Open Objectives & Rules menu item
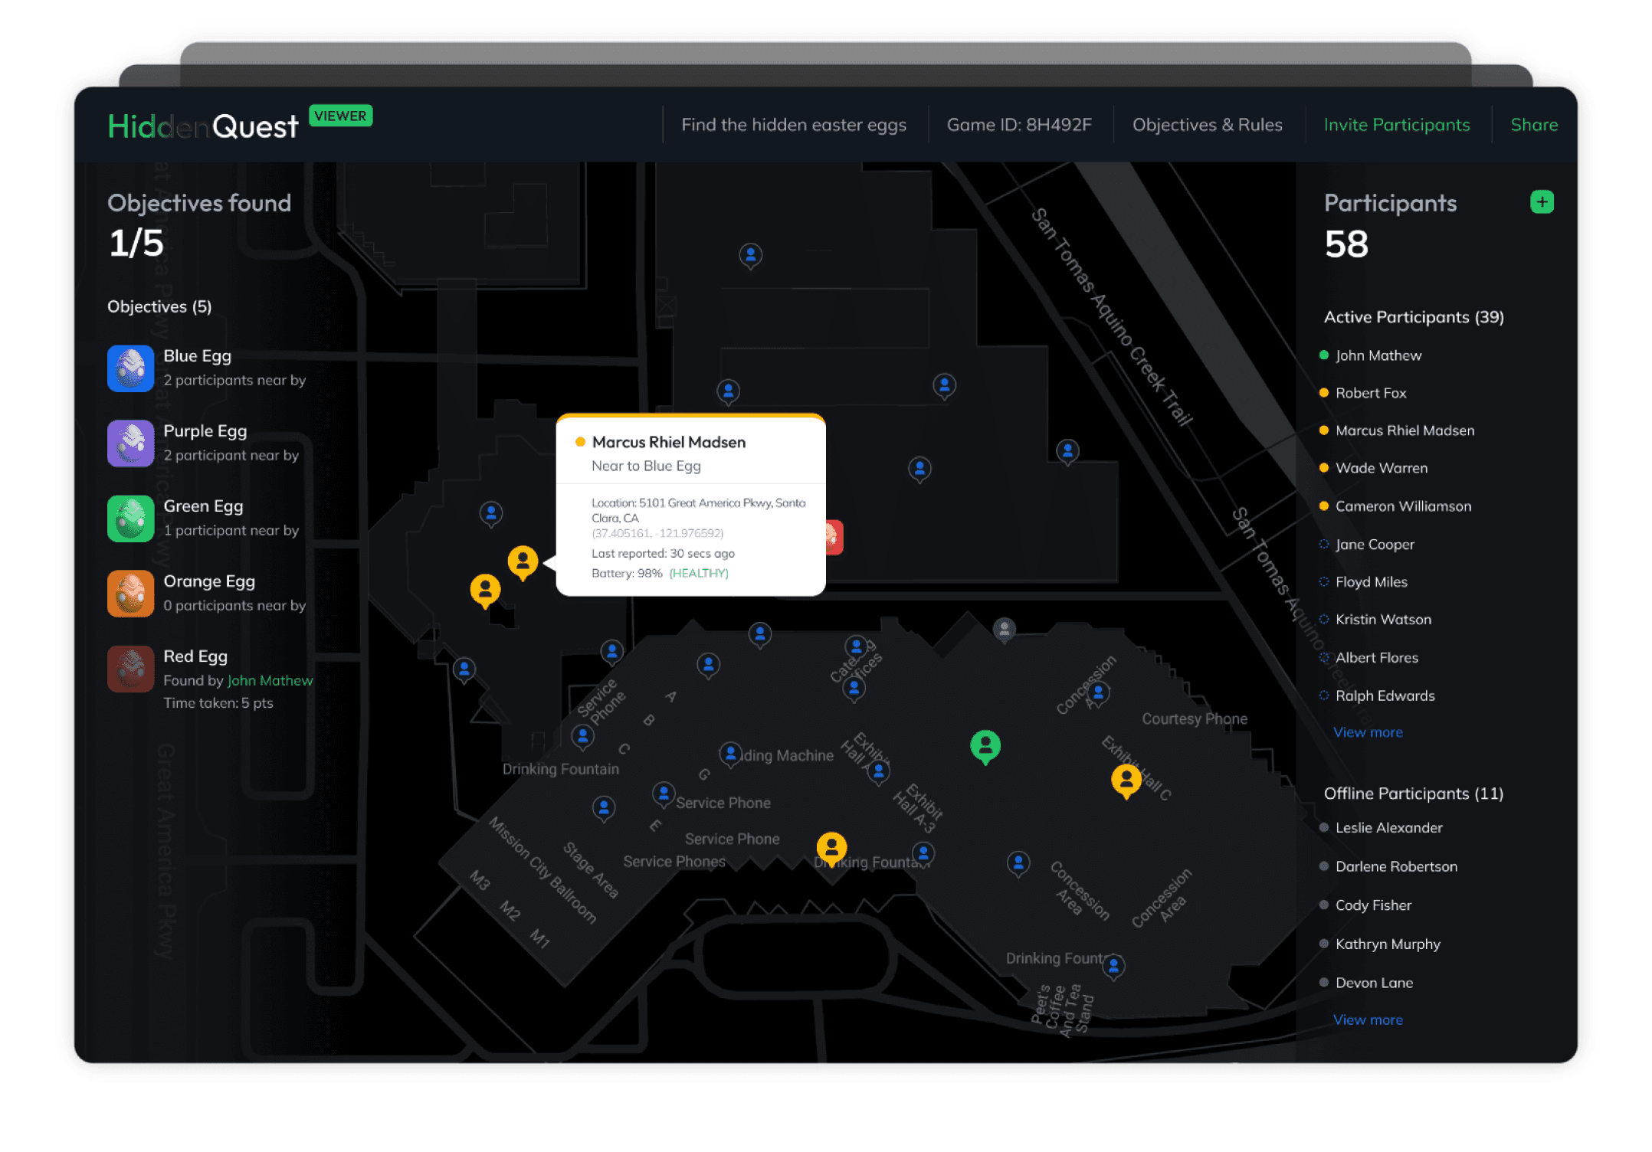This screenshot has height=1152, width=1652. tap(1207, 125)
